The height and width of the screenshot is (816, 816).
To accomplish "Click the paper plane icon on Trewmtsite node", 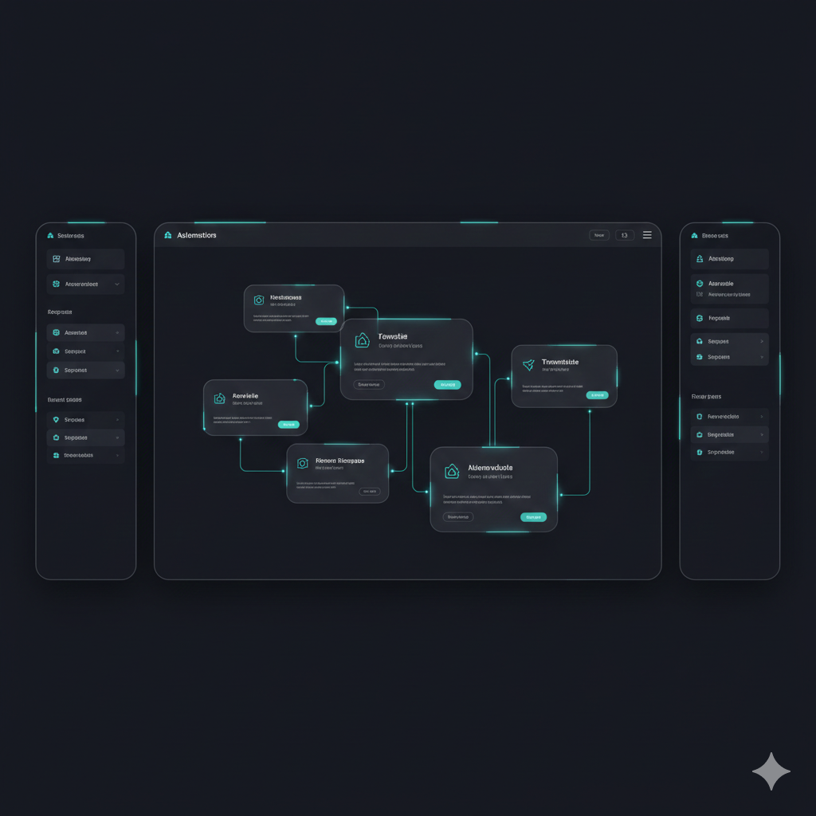I will pos(528,365).
